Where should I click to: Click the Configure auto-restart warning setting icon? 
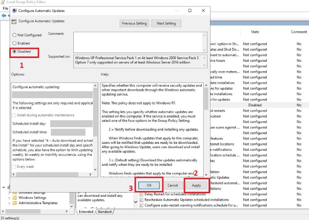coord(141,205)
